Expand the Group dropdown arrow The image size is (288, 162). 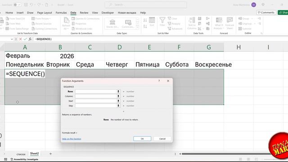[x=252, y=18]
